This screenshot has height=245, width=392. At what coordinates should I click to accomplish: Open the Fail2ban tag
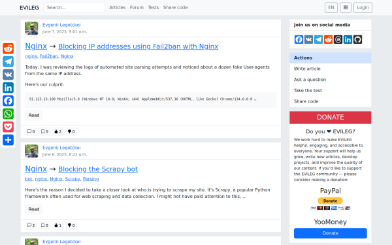click(x=49, y=56)
